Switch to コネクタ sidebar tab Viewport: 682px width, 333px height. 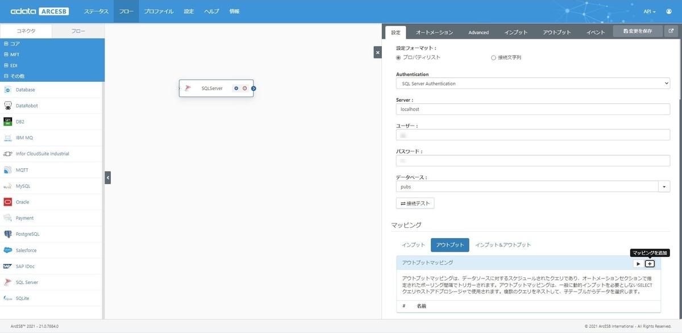tap(26, 31)
